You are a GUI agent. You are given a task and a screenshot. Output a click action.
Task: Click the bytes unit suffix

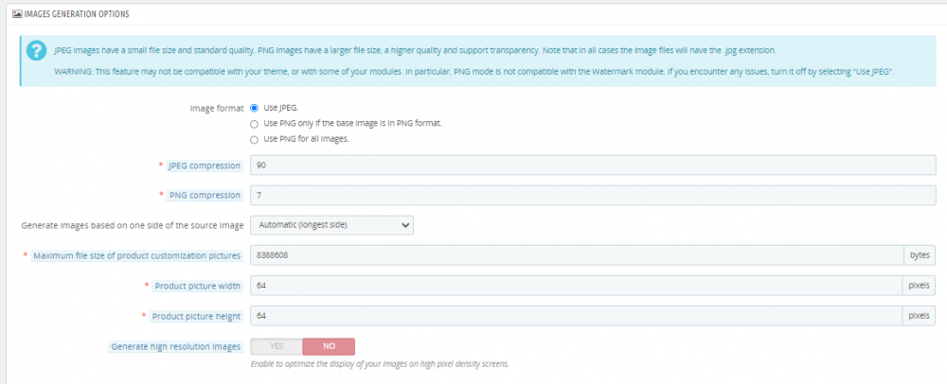coord(920,255)
